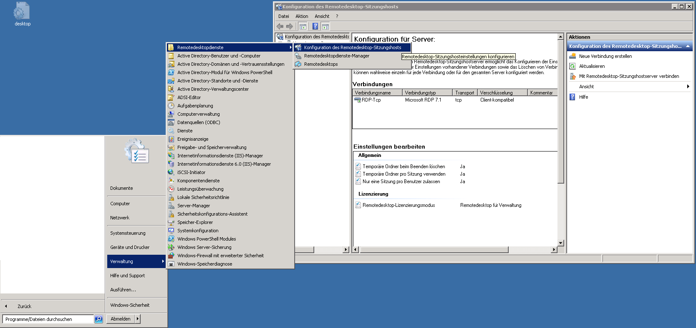Click the Verschlüsselung column header
The image size is (696, 328).
point(502,93)
